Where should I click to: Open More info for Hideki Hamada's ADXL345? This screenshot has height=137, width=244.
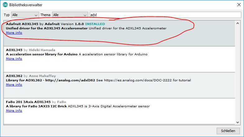click(x=14, y=59)
